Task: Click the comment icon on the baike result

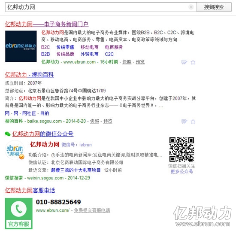Action: pos(184,122)
